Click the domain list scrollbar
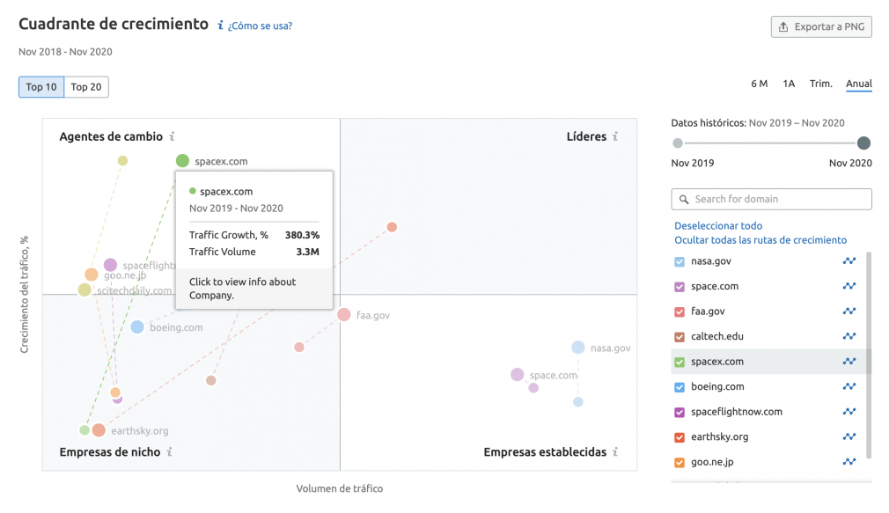Screen dimensions: 889x513 (869, 355)
